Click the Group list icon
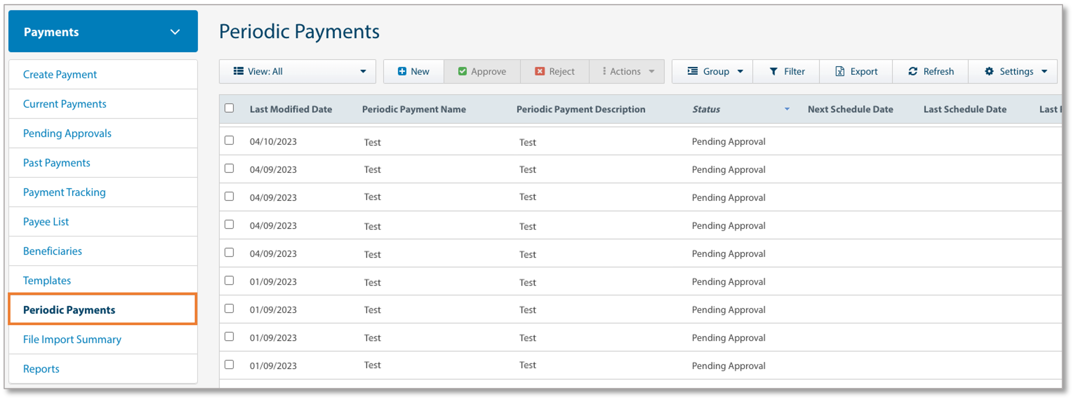 (x=692, y=71)
